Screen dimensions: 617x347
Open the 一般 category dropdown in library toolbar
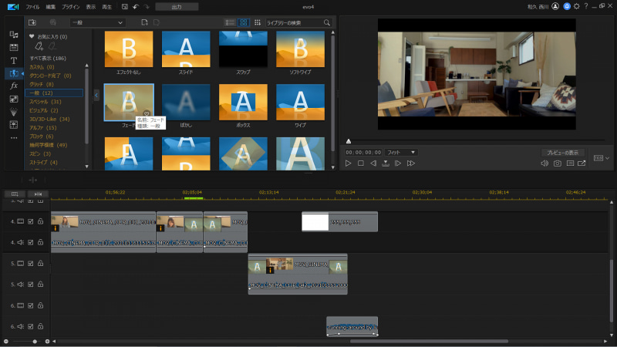click(98, 23)
